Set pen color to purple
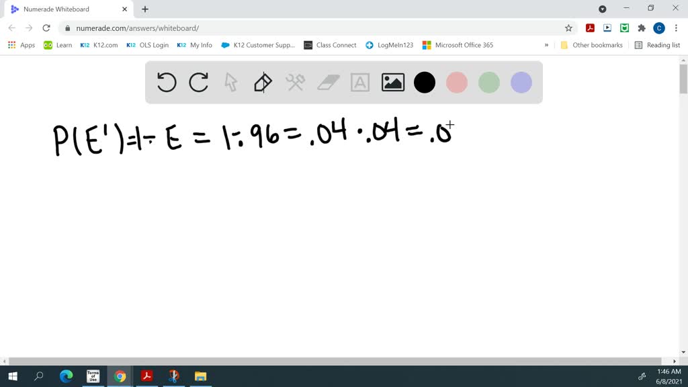This screenshot has width=688, height=387. click(521, 83)
